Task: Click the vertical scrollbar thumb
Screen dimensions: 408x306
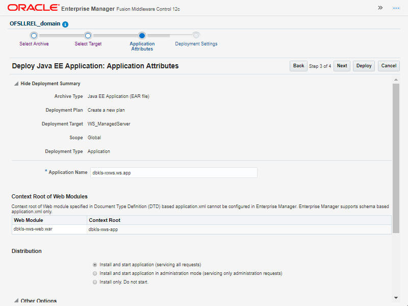Action: tap(396, 158)
